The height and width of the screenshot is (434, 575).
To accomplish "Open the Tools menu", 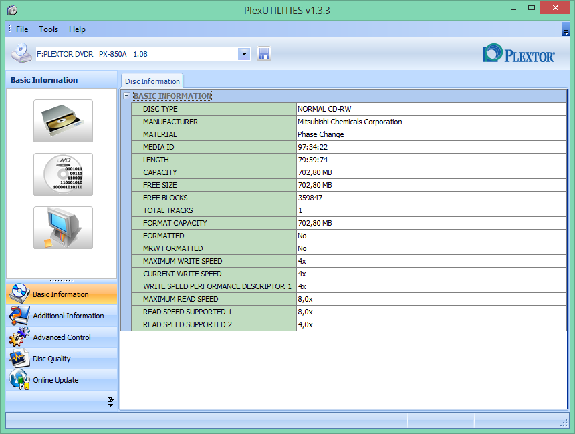I will click(x=48, y=29).
